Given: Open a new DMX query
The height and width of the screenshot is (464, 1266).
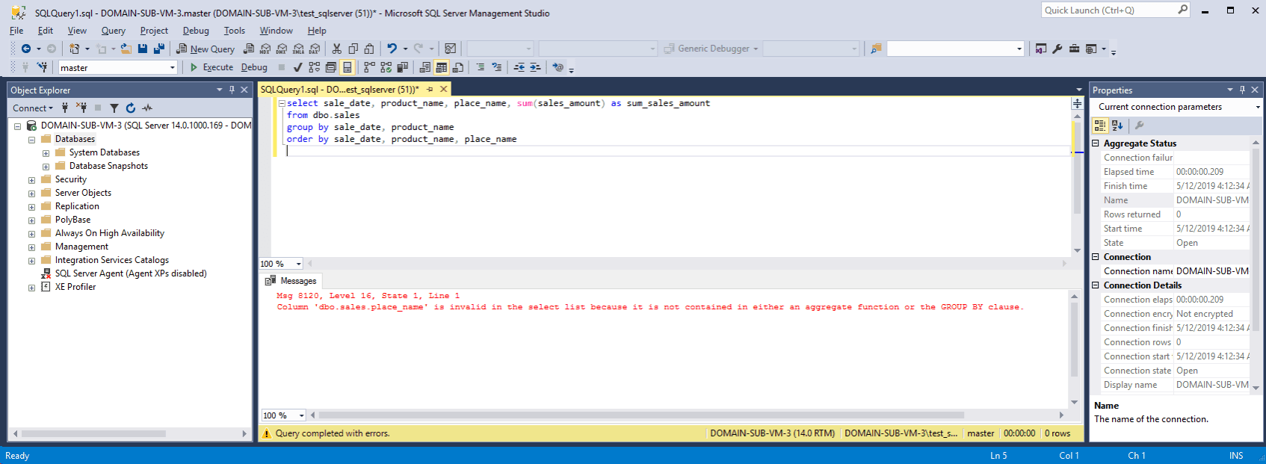Looking at the screenshot, I should coord(282,49).
